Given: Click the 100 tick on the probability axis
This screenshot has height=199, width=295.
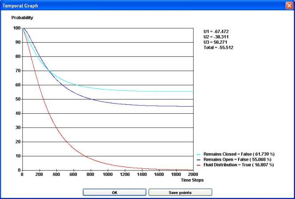Looking at the screenshot, I should [x=16, y=28].
